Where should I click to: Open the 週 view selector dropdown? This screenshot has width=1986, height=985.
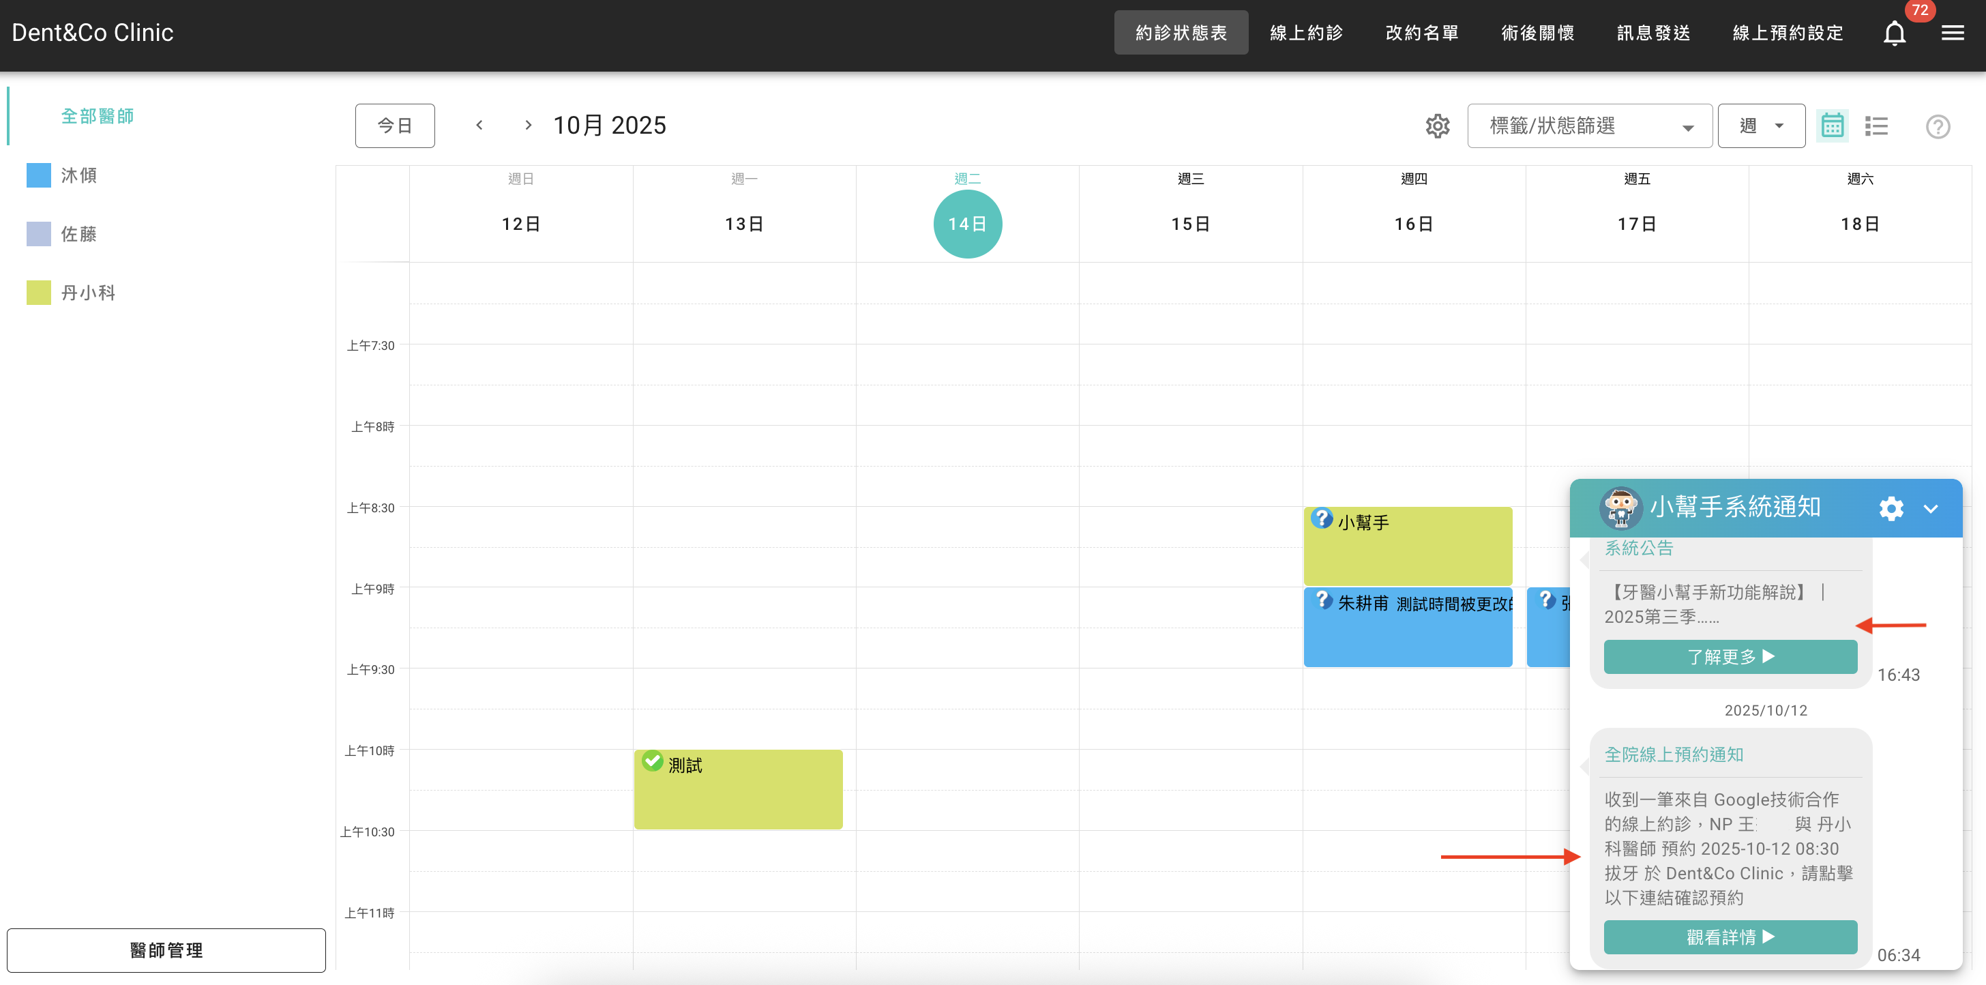coord(1762,125)
